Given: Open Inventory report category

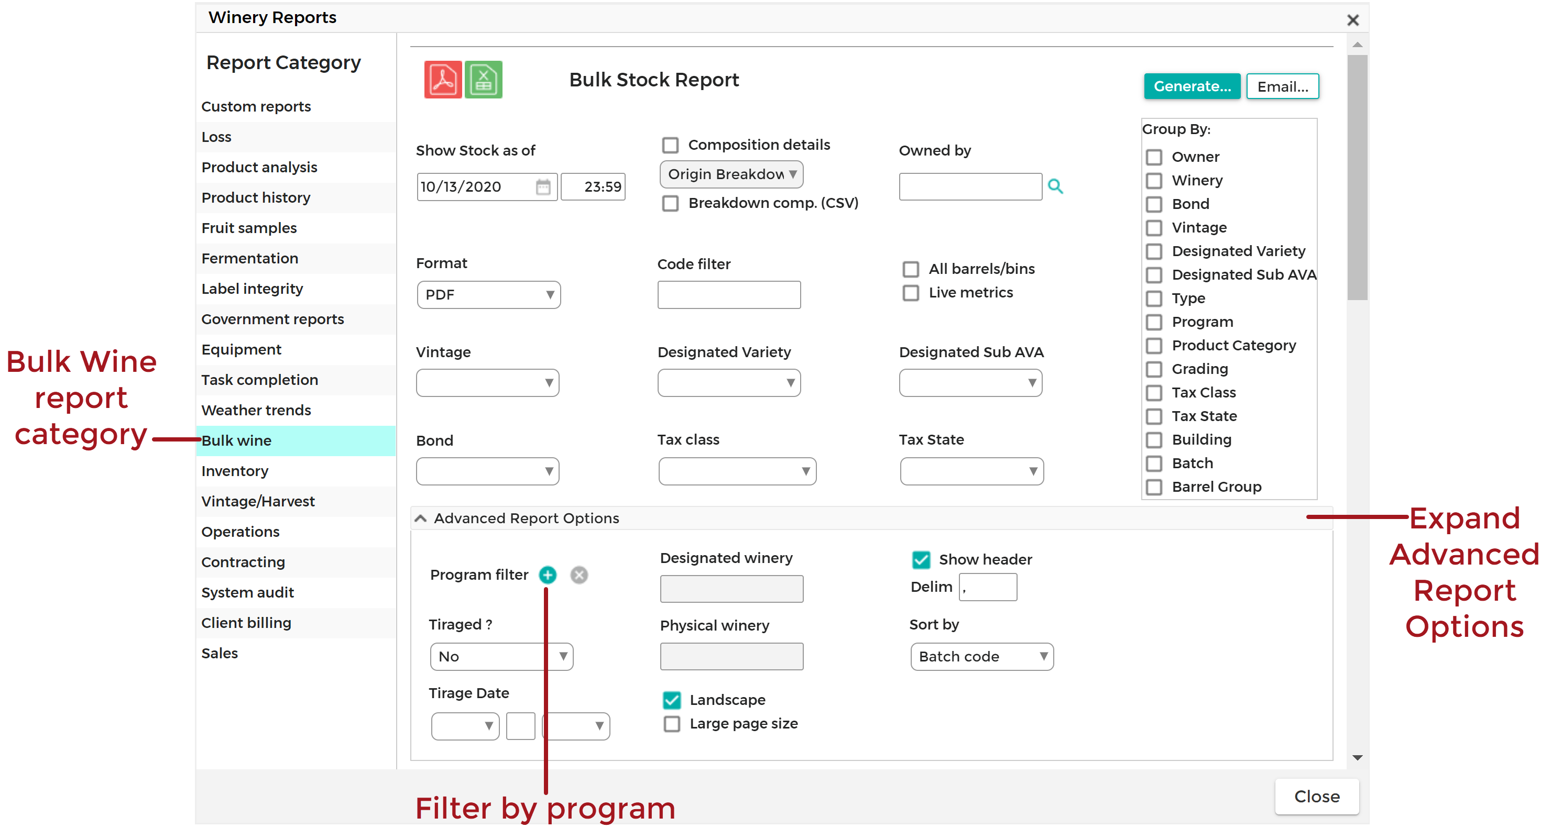Looking at the screenshot, I should (x=296, y=471).
